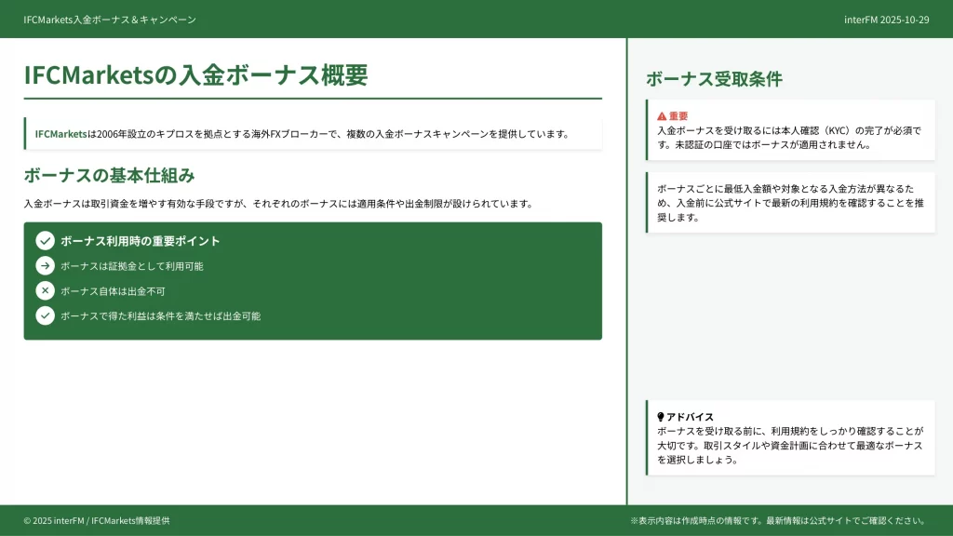Click the footer copyright © 2025 interFM text
Screen dimensions: 953x536
(97, 521)
